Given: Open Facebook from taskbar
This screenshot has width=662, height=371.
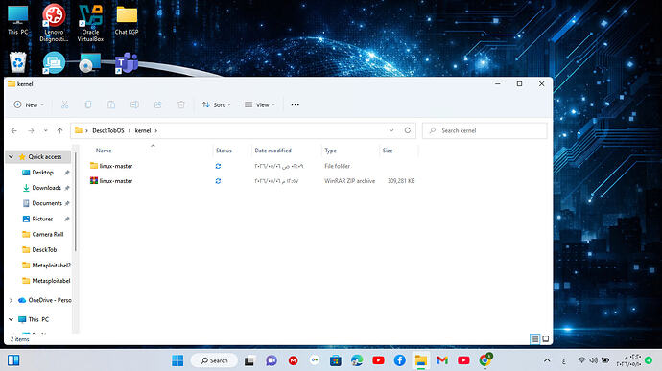Looking at the screenshot, I should [x=399, y=360].
